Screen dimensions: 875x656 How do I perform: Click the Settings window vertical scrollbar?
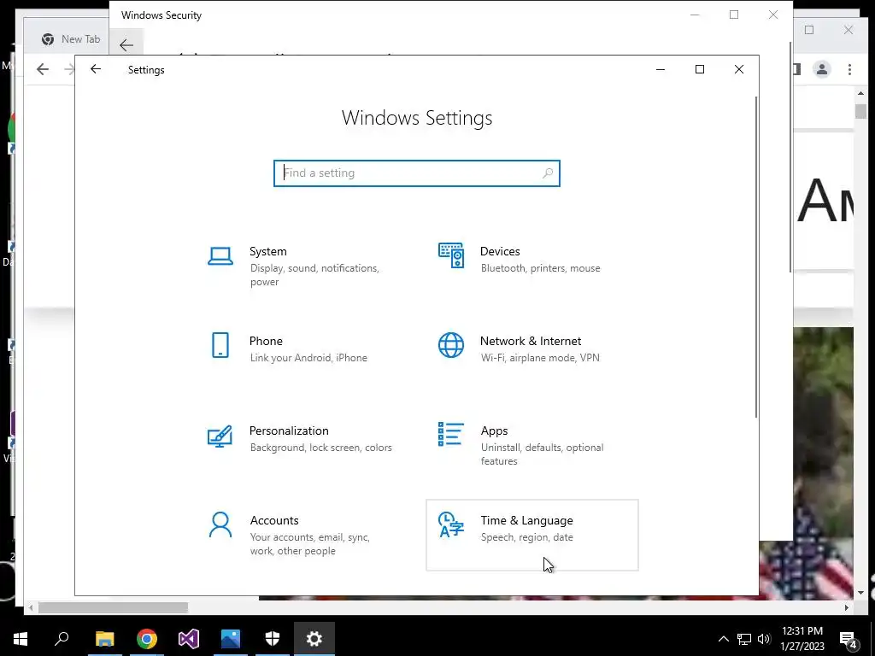coord(756,256)
